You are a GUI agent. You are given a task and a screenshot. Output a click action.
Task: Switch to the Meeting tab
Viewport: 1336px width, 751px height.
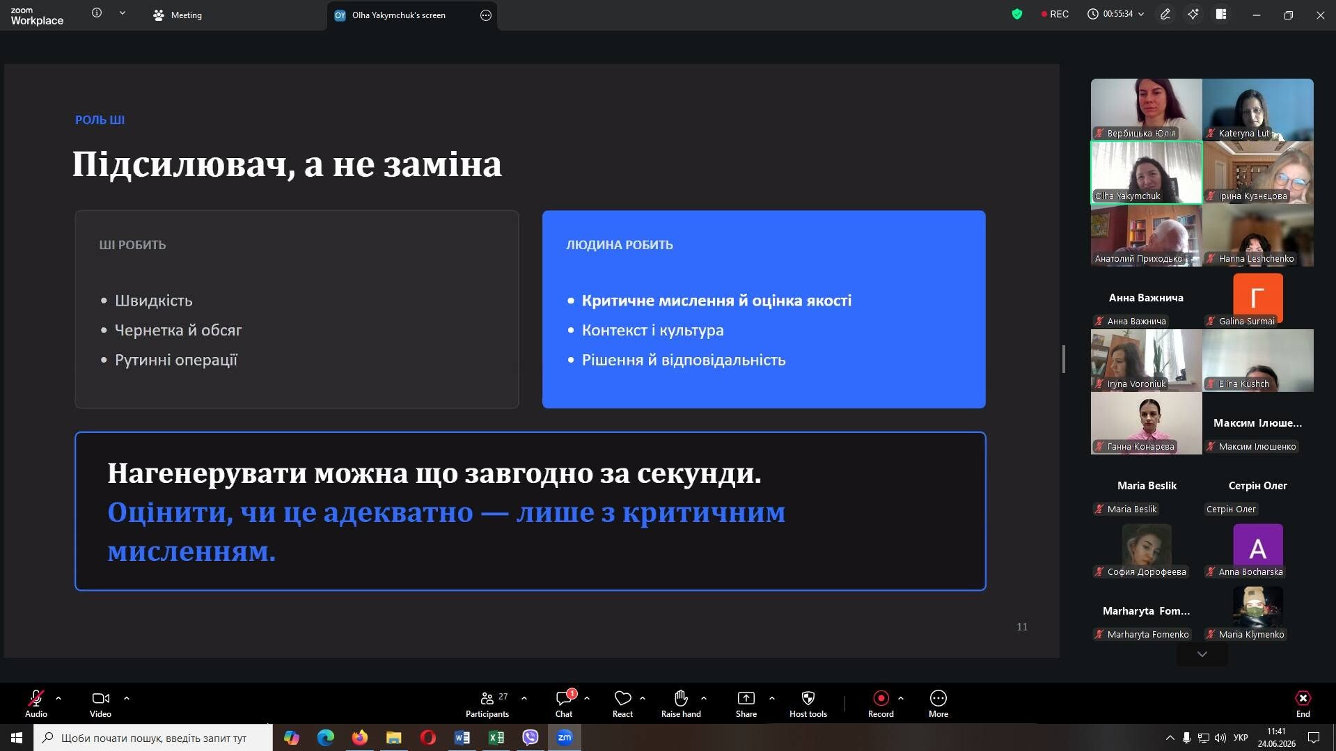point(178,15)
